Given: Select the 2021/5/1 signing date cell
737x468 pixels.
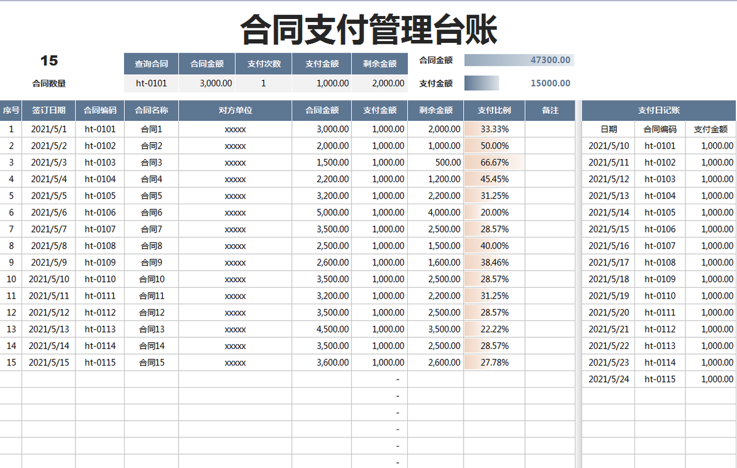Looking at the screenshot, I should pyautogui.click(x=49, y=129).
